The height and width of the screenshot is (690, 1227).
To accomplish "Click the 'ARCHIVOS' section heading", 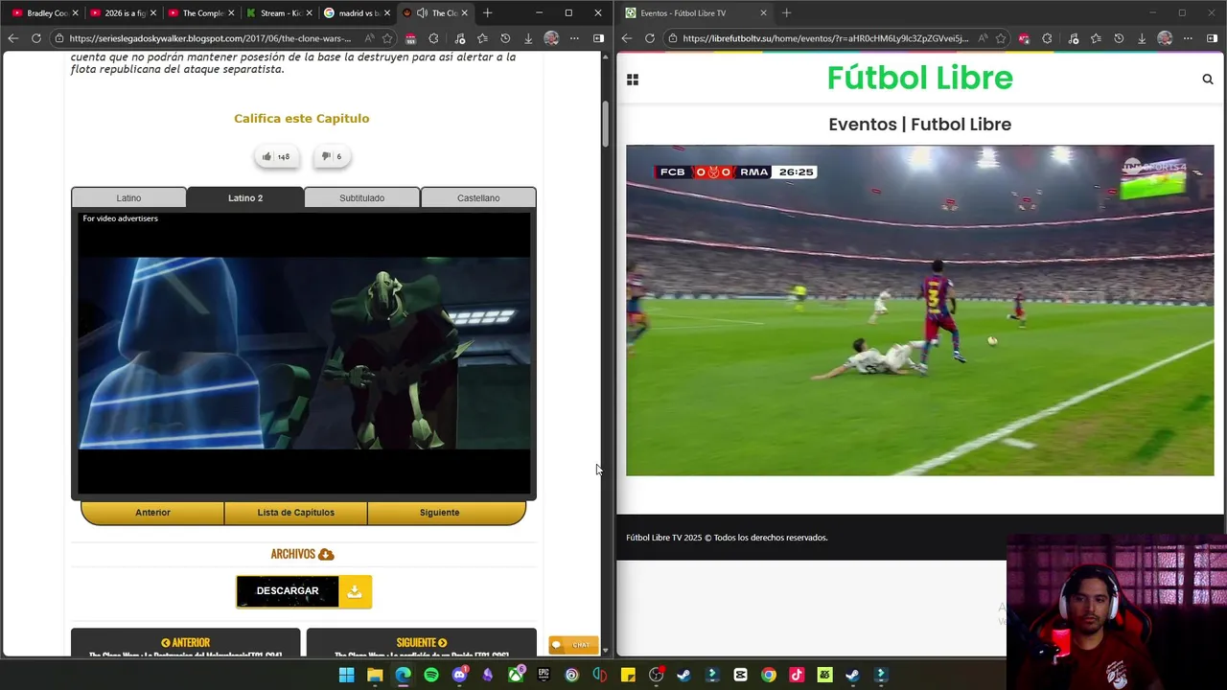I will point(302,554).
